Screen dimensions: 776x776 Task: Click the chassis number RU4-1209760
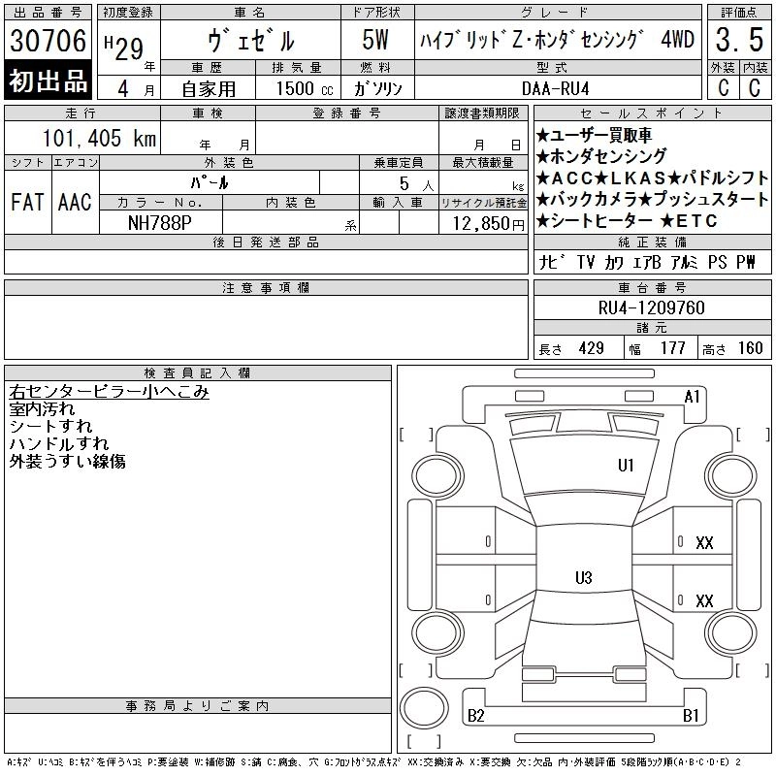651,307
